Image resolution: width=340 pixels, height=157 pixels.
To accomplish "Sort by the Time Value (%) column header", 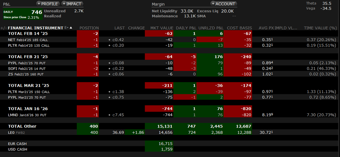I will click(320, 28).
